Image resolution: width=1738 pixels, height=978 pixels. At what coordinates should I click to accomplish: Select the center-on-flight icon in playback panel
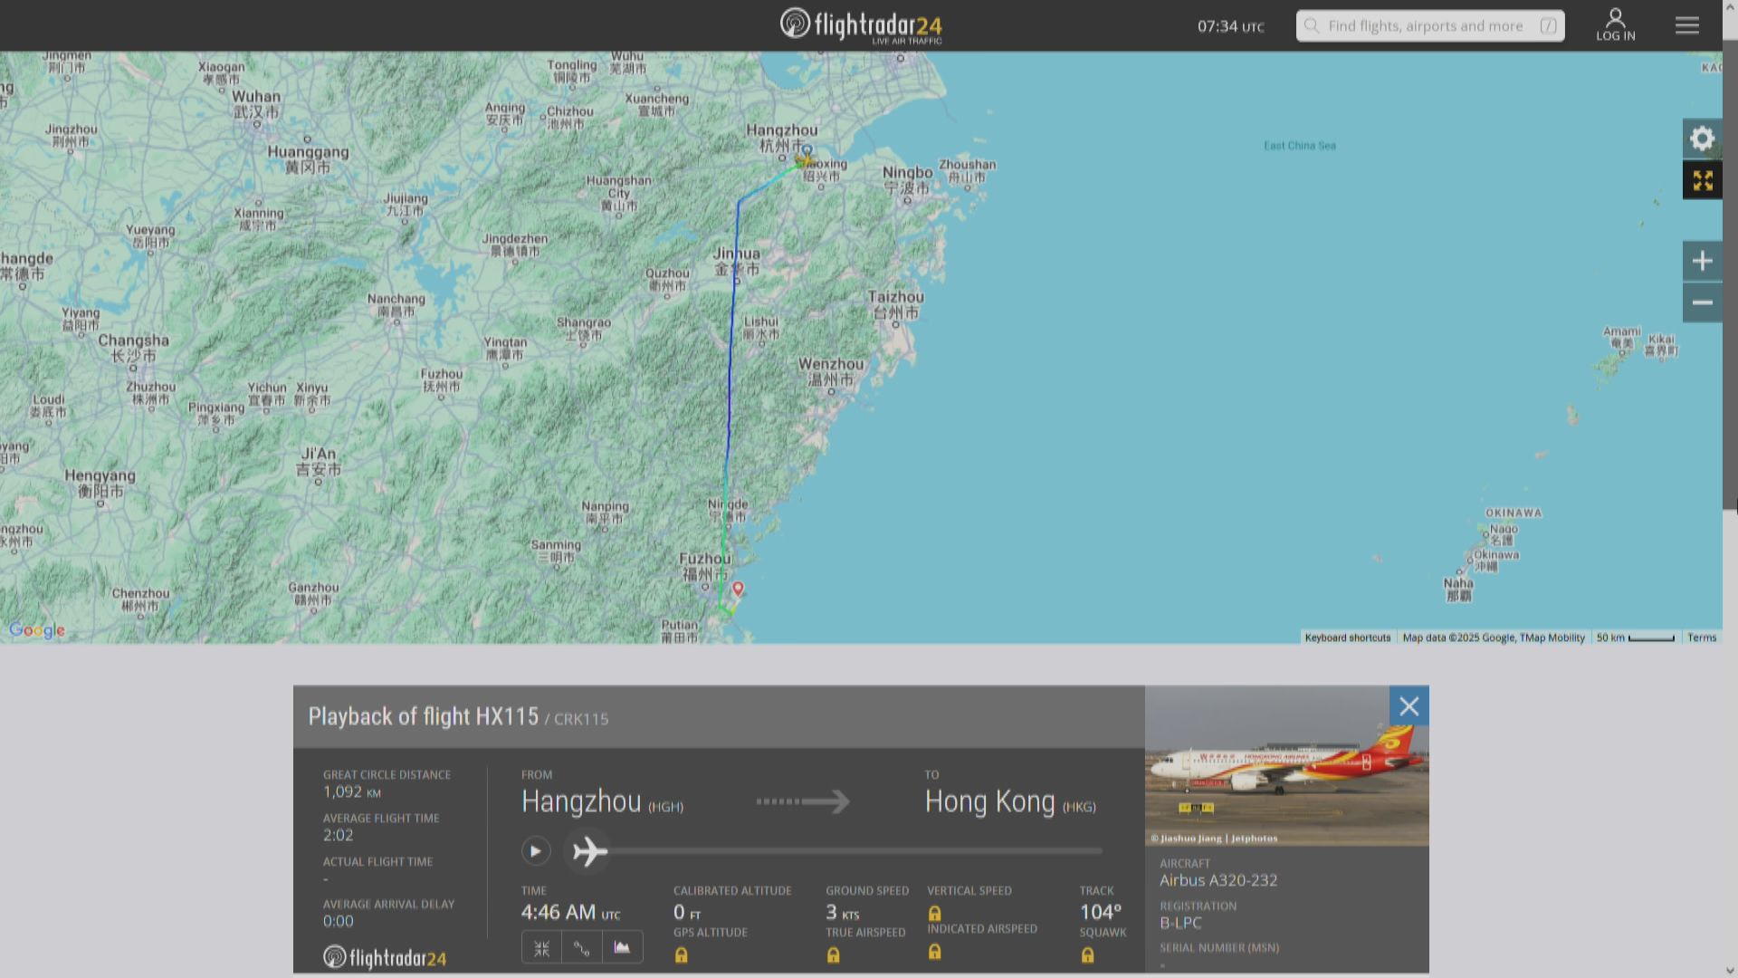(x=541, y=946)
